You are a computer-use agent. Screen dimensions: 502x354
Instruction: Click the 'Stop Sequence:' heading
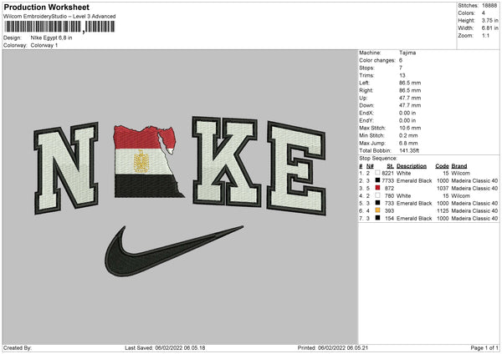coord(378,159)
